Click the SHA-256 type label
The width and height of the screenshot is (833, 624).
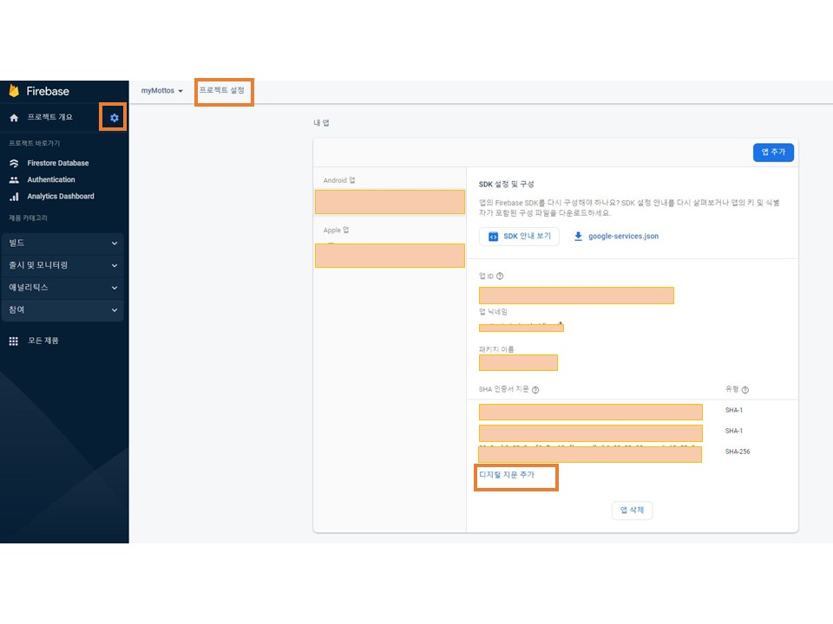click(738, 452)
